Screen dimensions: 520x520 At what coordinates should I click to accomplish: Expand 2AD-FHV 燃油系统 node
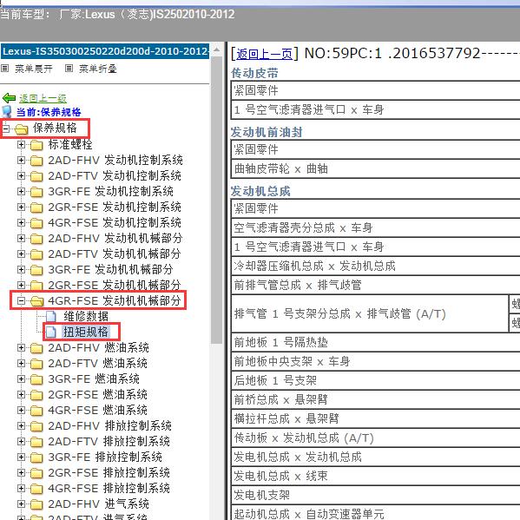(x=21, y=347)
